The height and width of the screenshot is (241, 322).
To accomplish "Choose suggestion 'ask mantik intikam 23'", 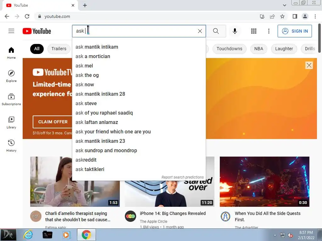I will coord(139,141).
